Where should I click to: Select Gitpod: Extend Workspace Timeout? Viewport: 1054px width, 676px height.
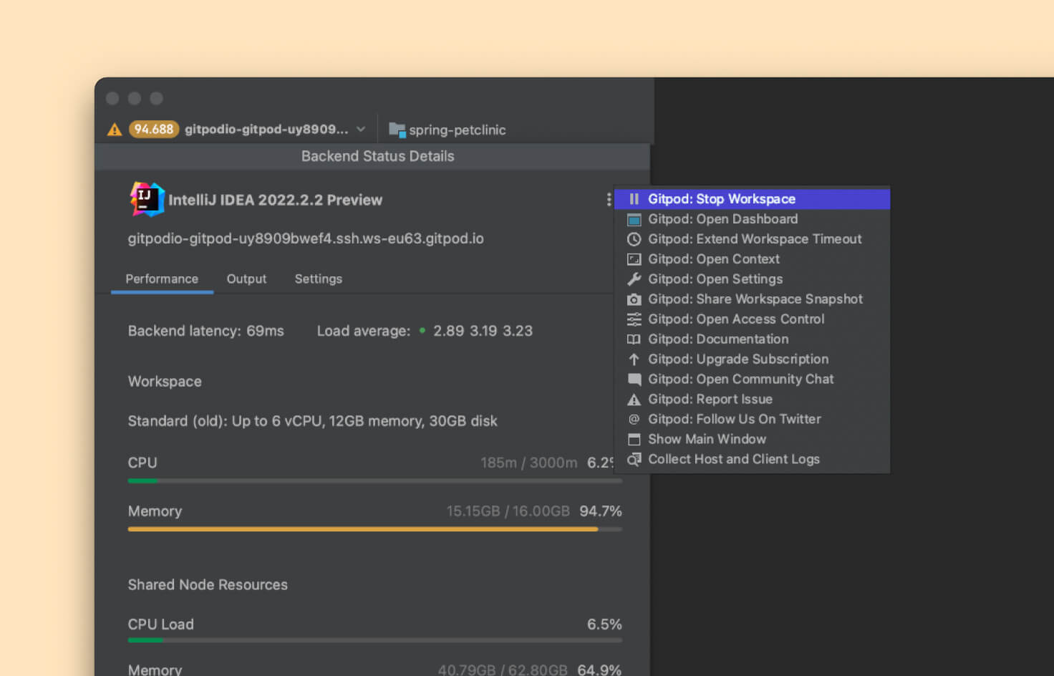point(752,239)
